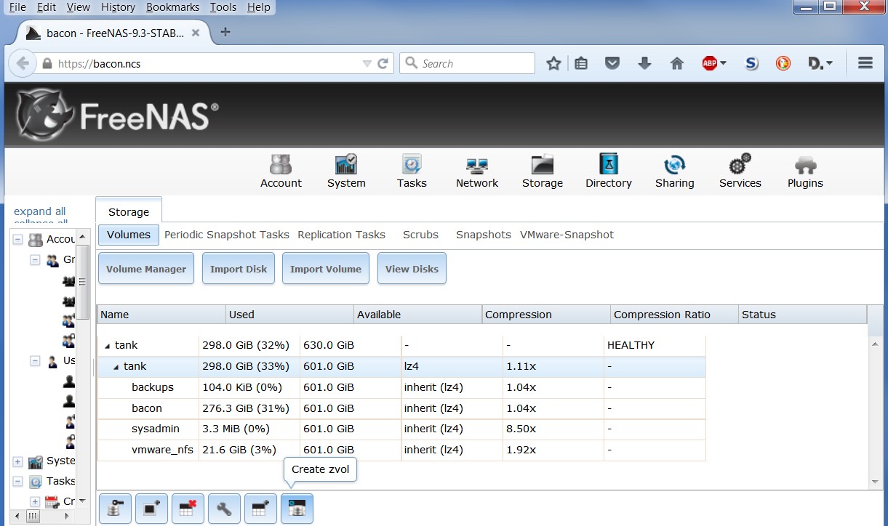Click the Import Volume button
Screen dimensions: 888x526
(326, 269)
